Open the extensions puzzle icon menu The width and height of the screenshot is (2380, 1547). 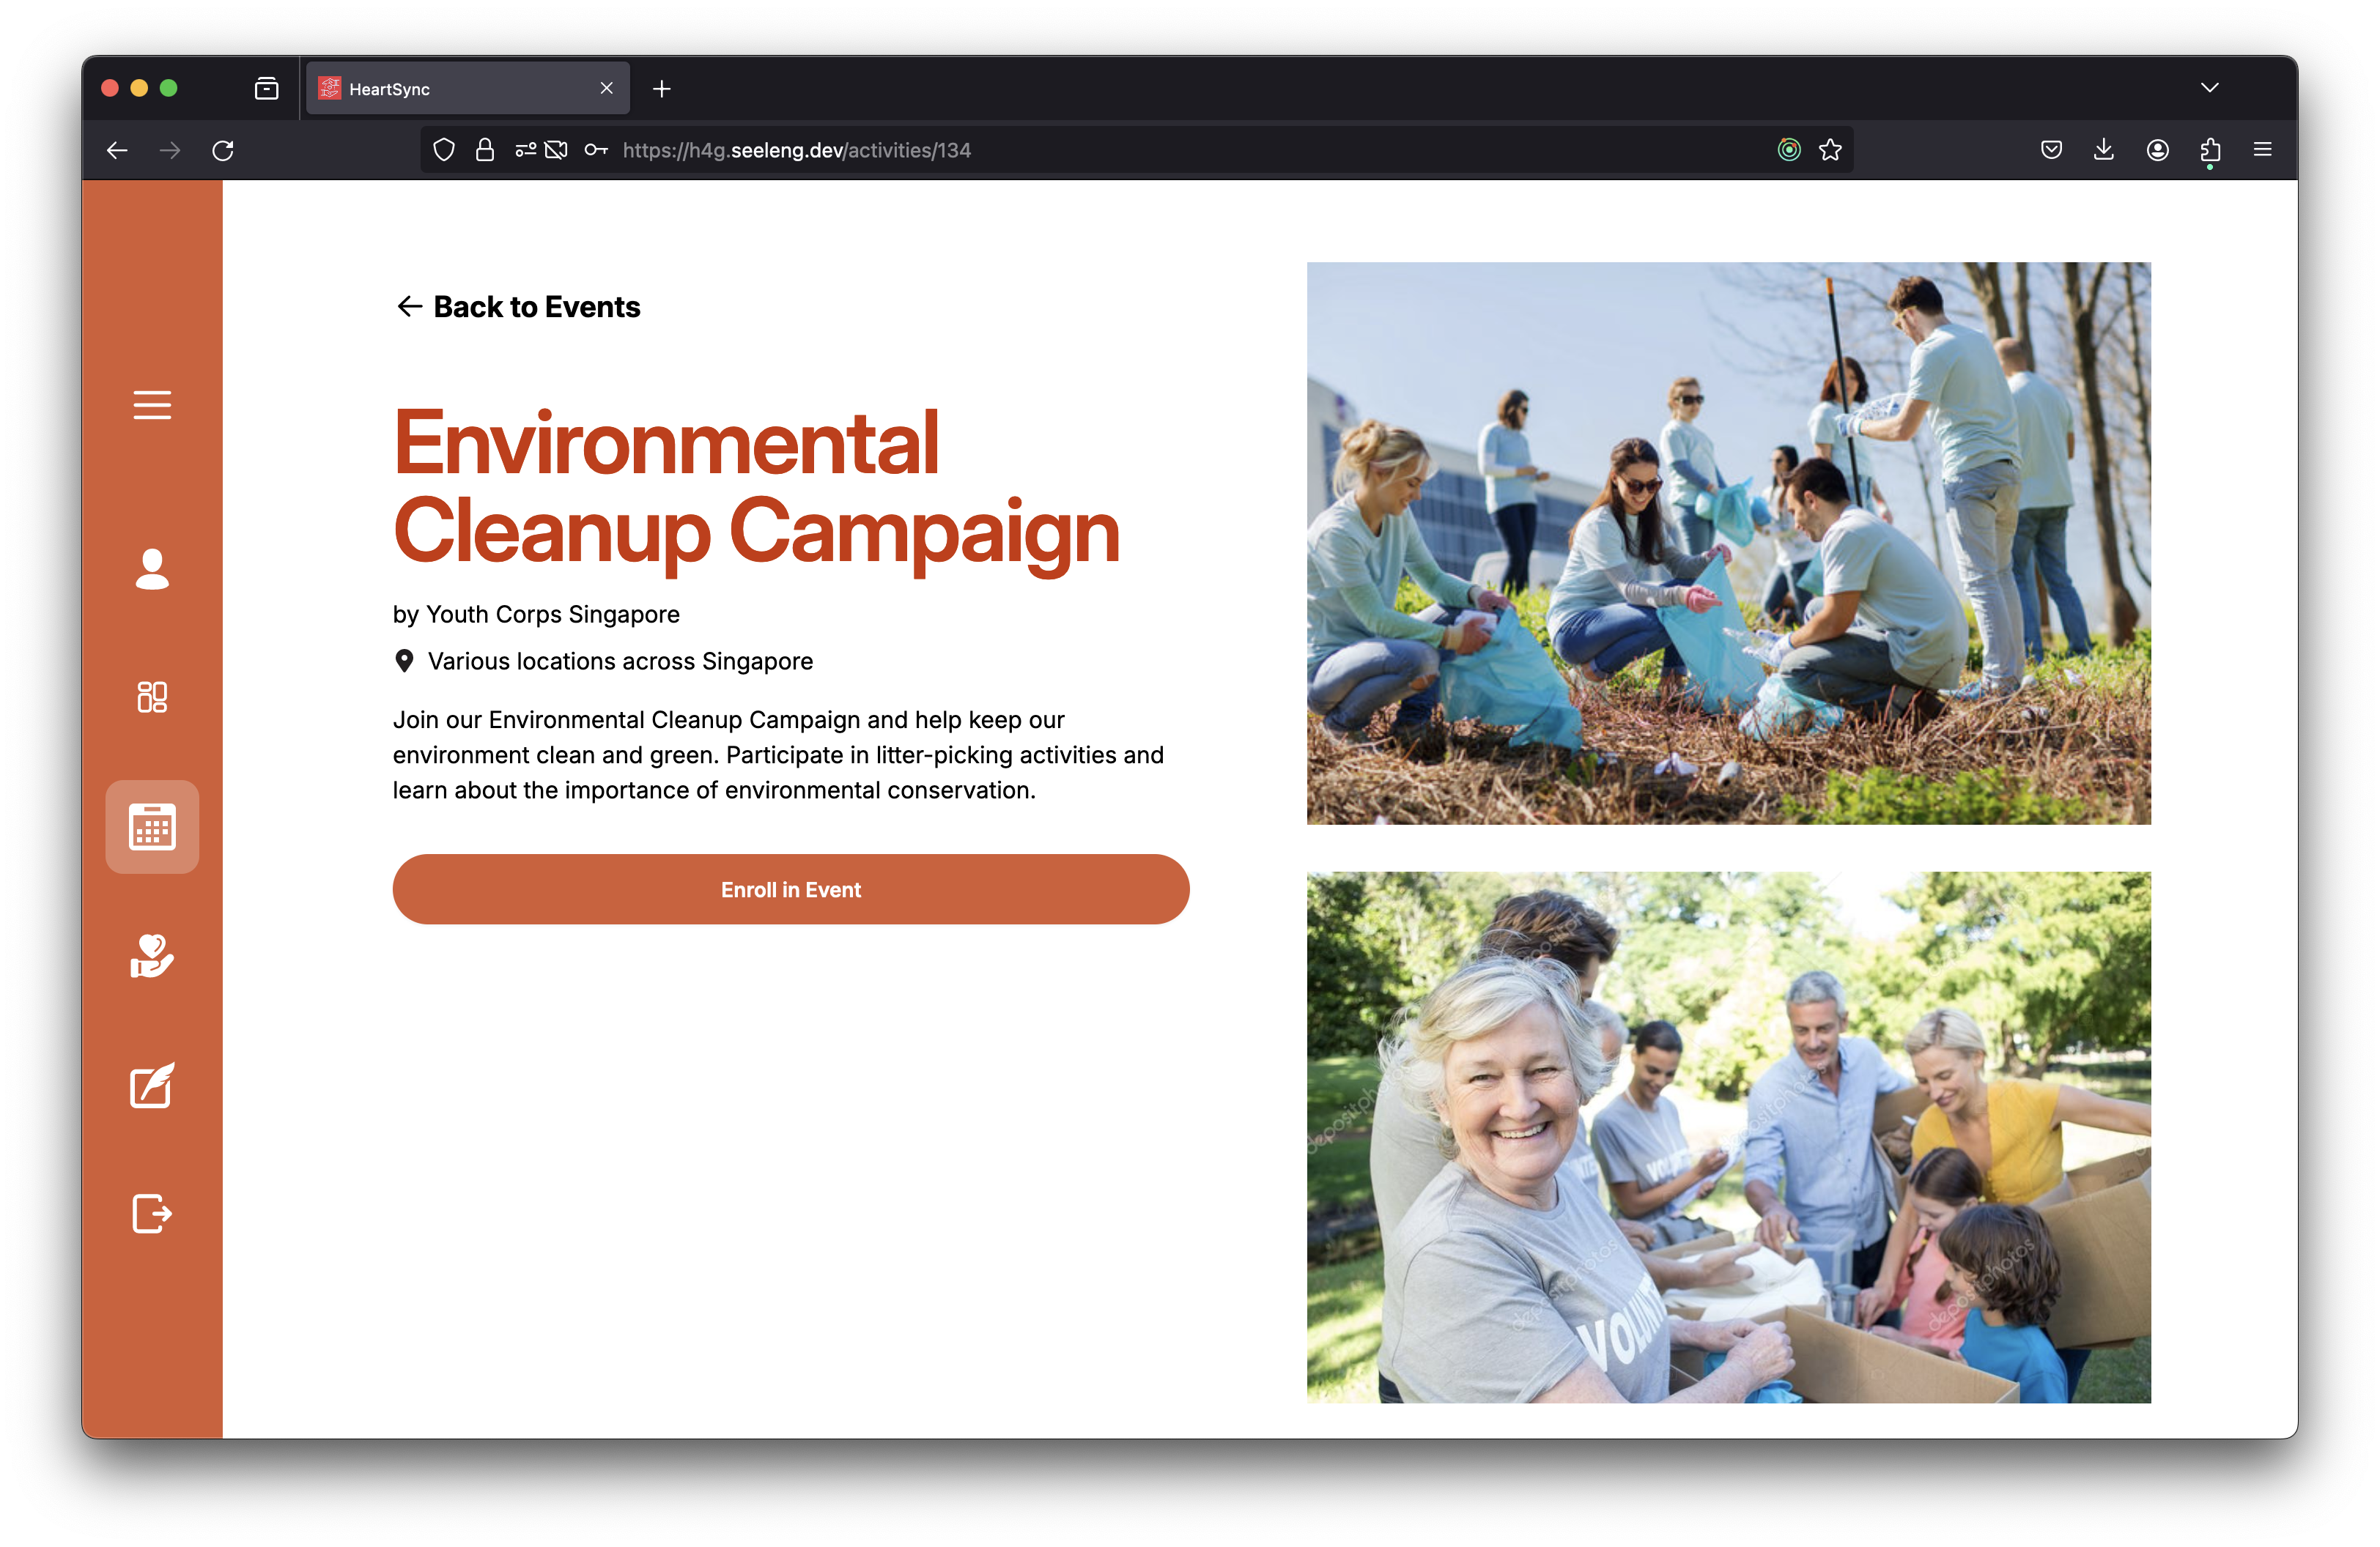2210,150
